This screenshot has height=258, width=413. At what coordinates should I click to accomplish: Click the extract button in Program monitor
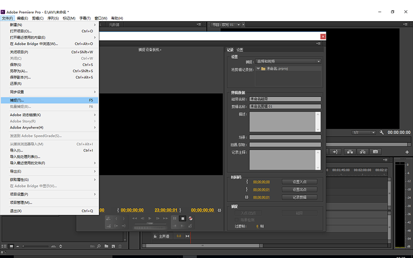363,152
